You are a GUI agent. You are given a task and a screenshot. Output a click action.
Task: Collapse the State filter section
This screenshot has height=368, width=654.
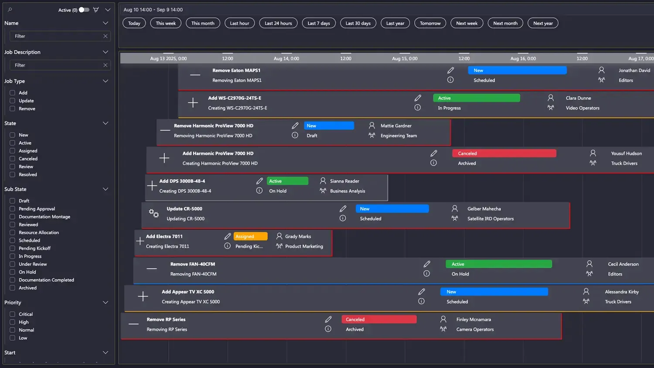coord(106,123)
